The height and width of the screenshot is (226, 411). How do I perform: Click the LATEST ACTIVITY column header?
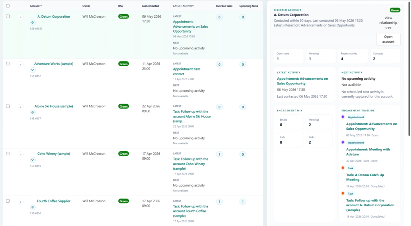pyautogui.click(x=183, y=6)
